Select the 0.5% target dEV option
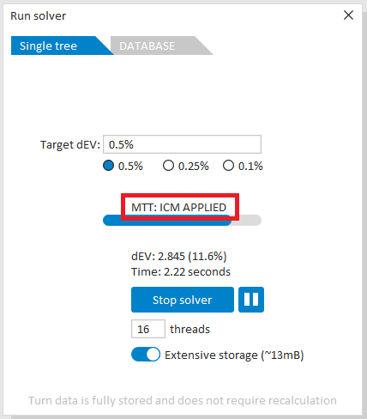Viewport: 367px width, 419px height. coord(108,166)
